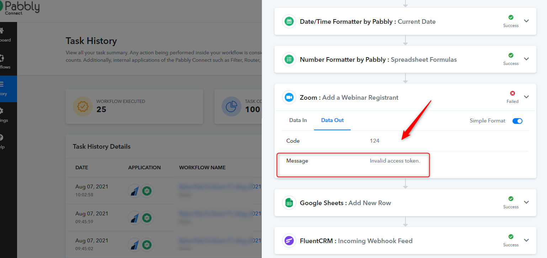This screenshot has width=547, height=258.
Task: Click the "DATE" column header
Action: tap(82, 168)
